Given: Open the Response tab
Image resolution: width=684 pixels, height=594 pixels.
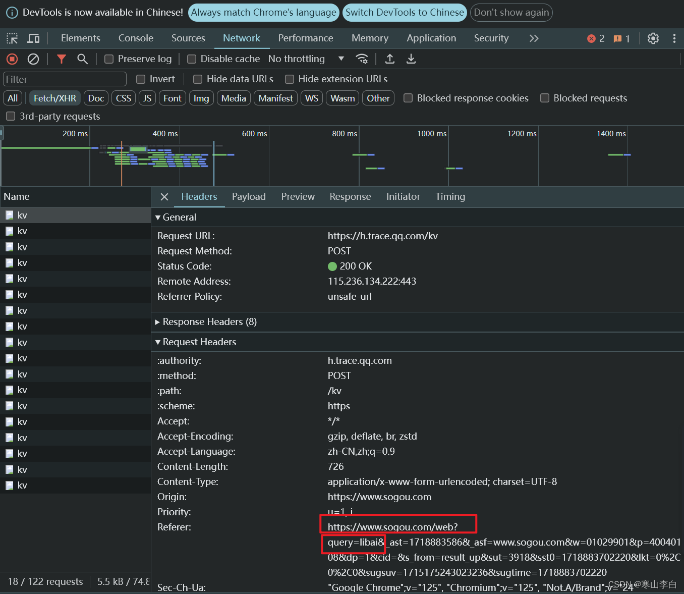Looking at the screenshot, I should pyautogui.click(x=350, y=197).
